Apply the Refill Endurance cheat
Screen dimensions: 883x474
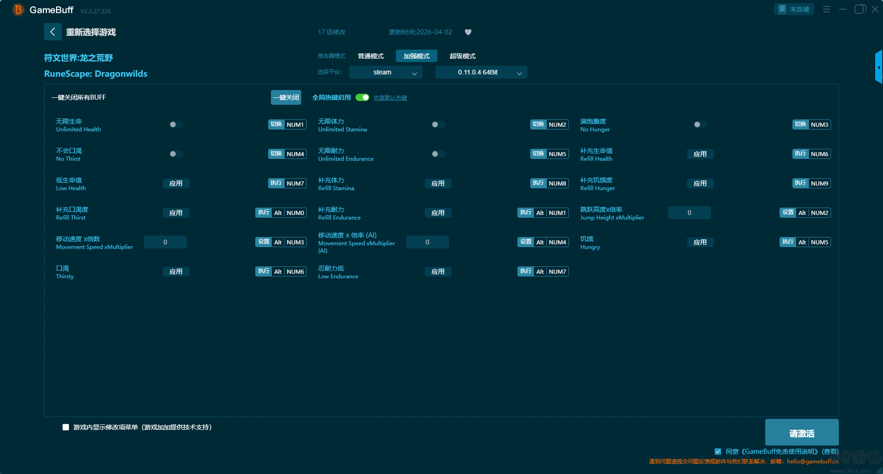pos(438,213)
